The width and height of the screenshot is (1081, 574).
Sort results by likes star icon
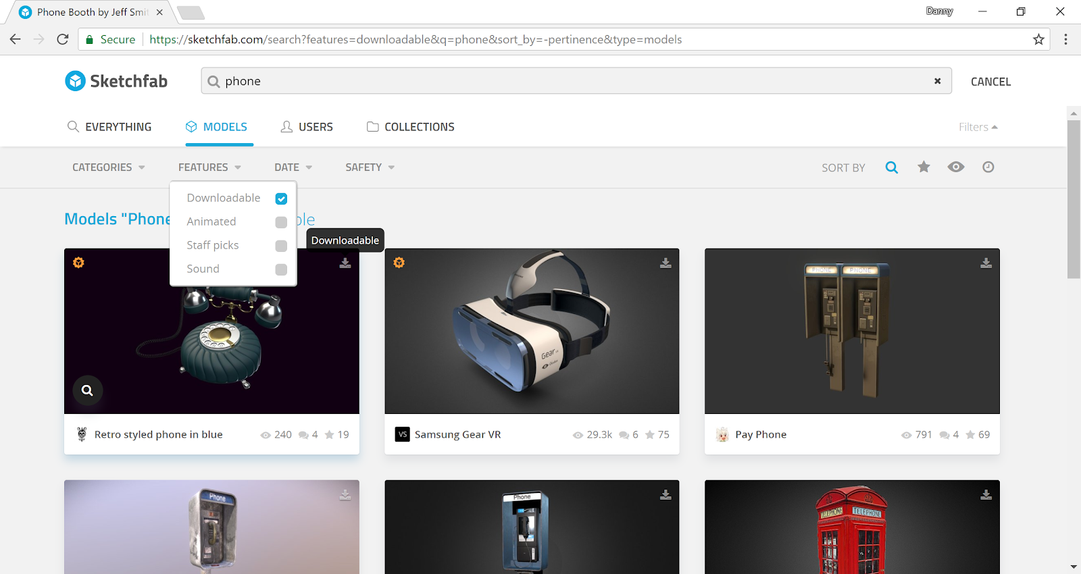coord(924,167)
